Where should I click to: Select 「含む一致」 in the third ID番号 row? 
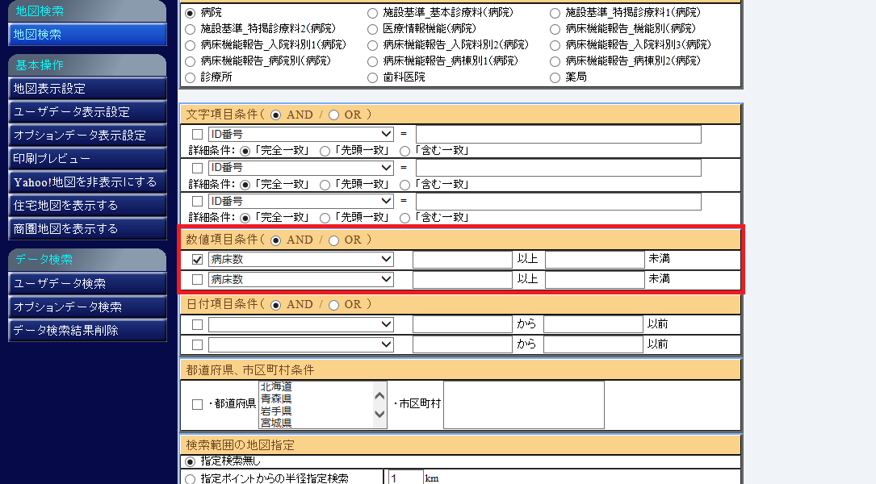click(405, 218)
